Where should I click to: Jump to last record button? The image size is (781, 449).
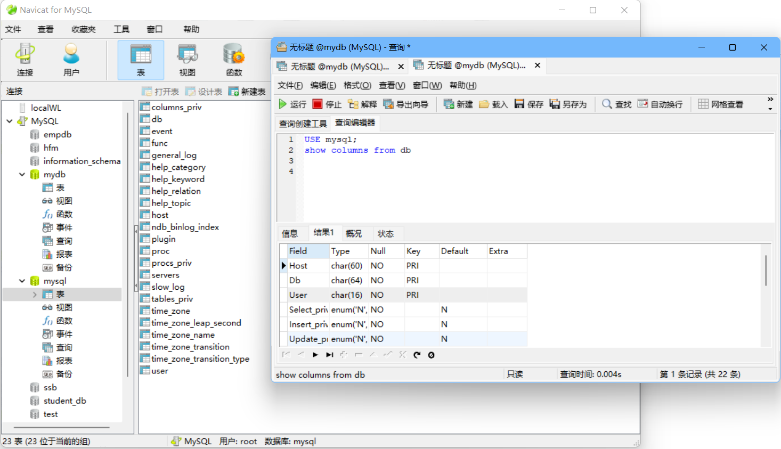(330, 355)
